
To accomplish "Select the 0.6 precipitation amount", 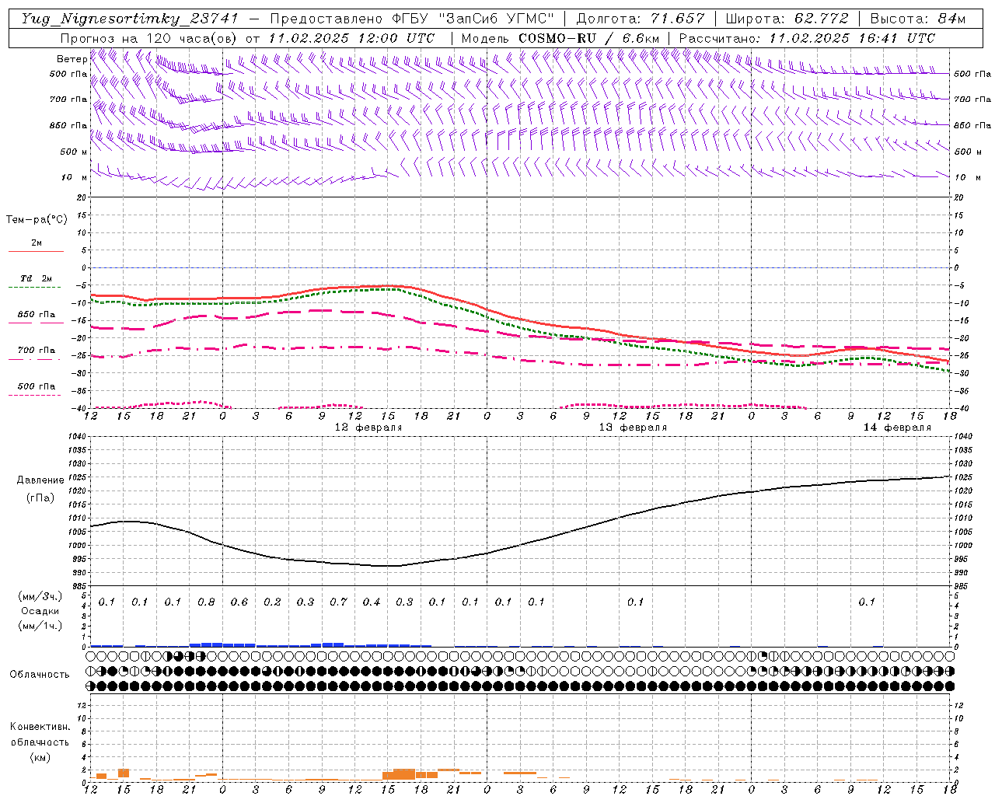I will click(239, 602).
